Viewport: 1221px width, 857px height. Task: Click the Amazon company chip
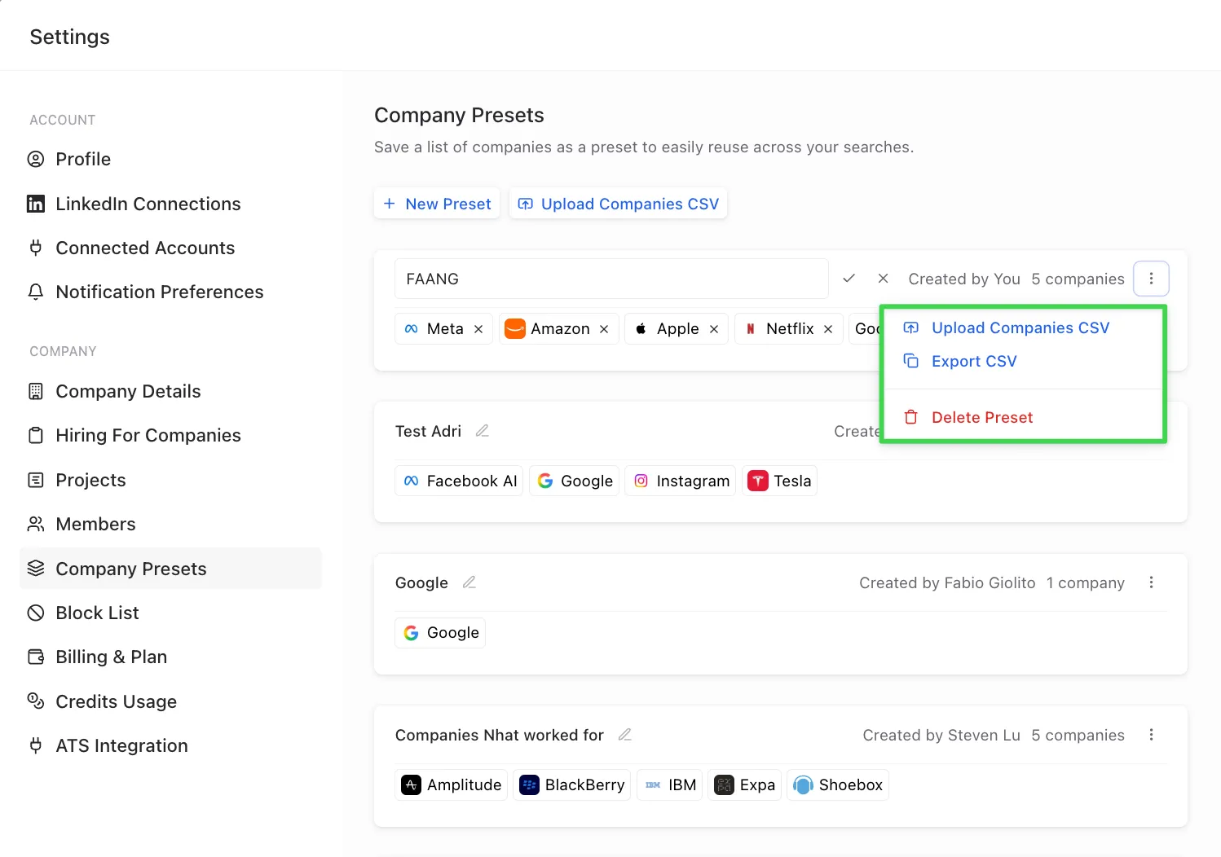click(559, 329)
